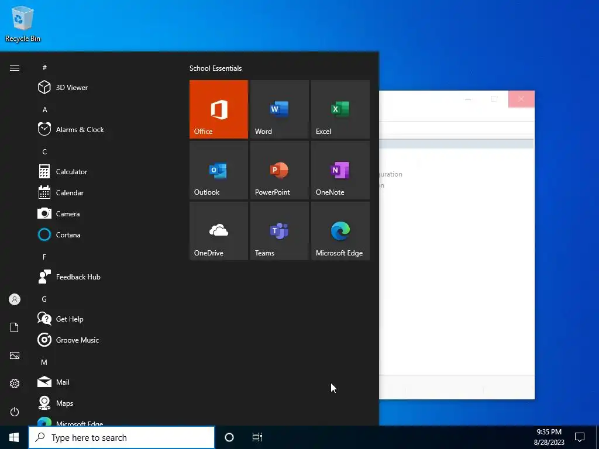The width and height of the screenshot is (599, 449).
Task: Launch the Teams tile
Action: pyautogui.click(x=279, y=231)
